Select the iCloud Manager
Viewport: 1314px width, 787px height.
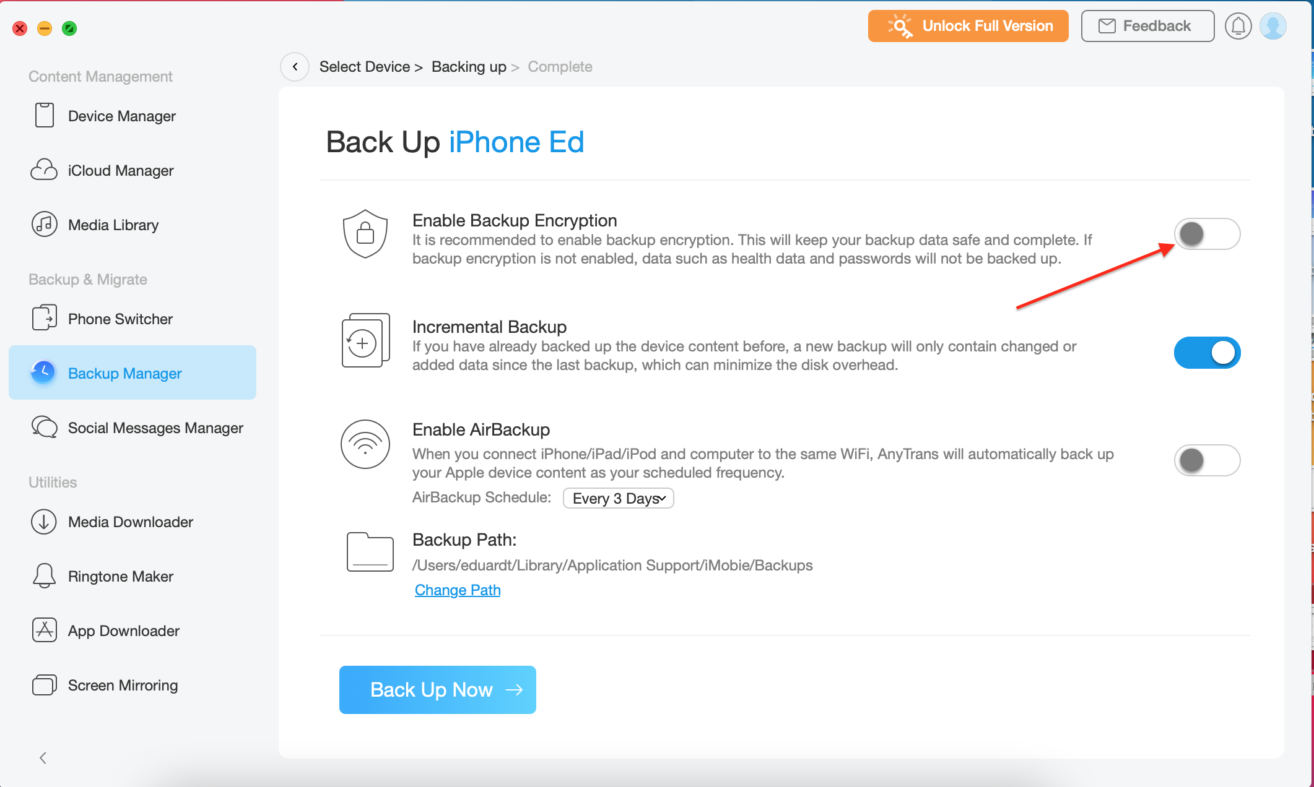click(120, 170)
